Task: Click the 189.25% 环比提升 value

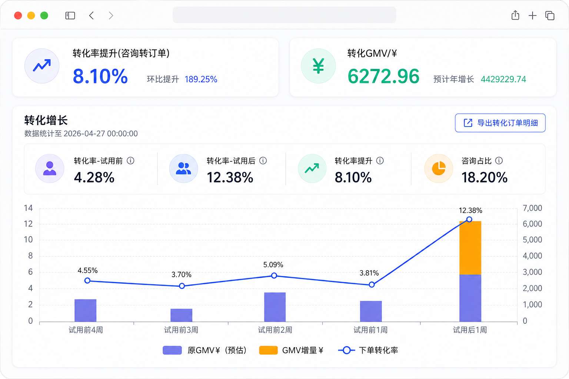Action: 201,79
